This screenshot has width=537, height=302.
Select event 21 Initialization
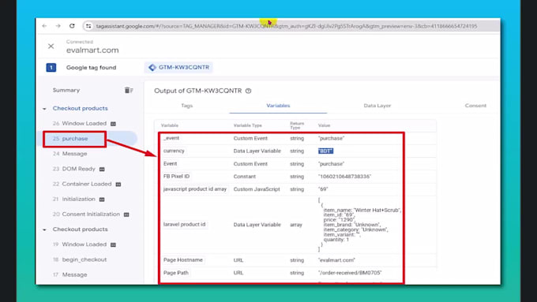coord(74,199)
